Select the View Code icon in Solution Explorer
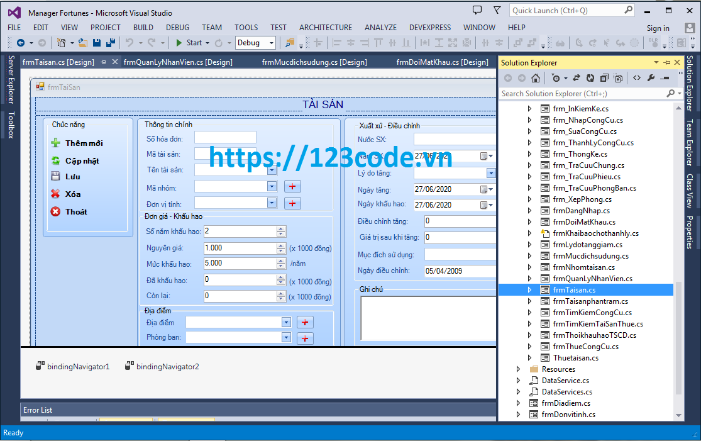 637,77
